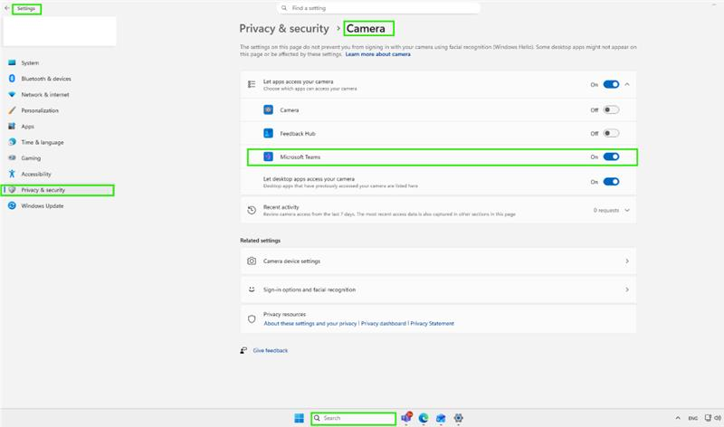Click the Personalization brush icon

click(12, 110)
